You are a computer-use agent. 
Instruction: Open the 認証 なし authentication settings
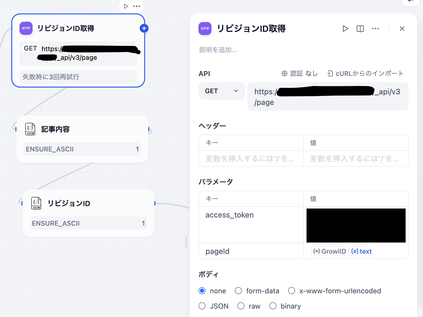coord(299,73)
